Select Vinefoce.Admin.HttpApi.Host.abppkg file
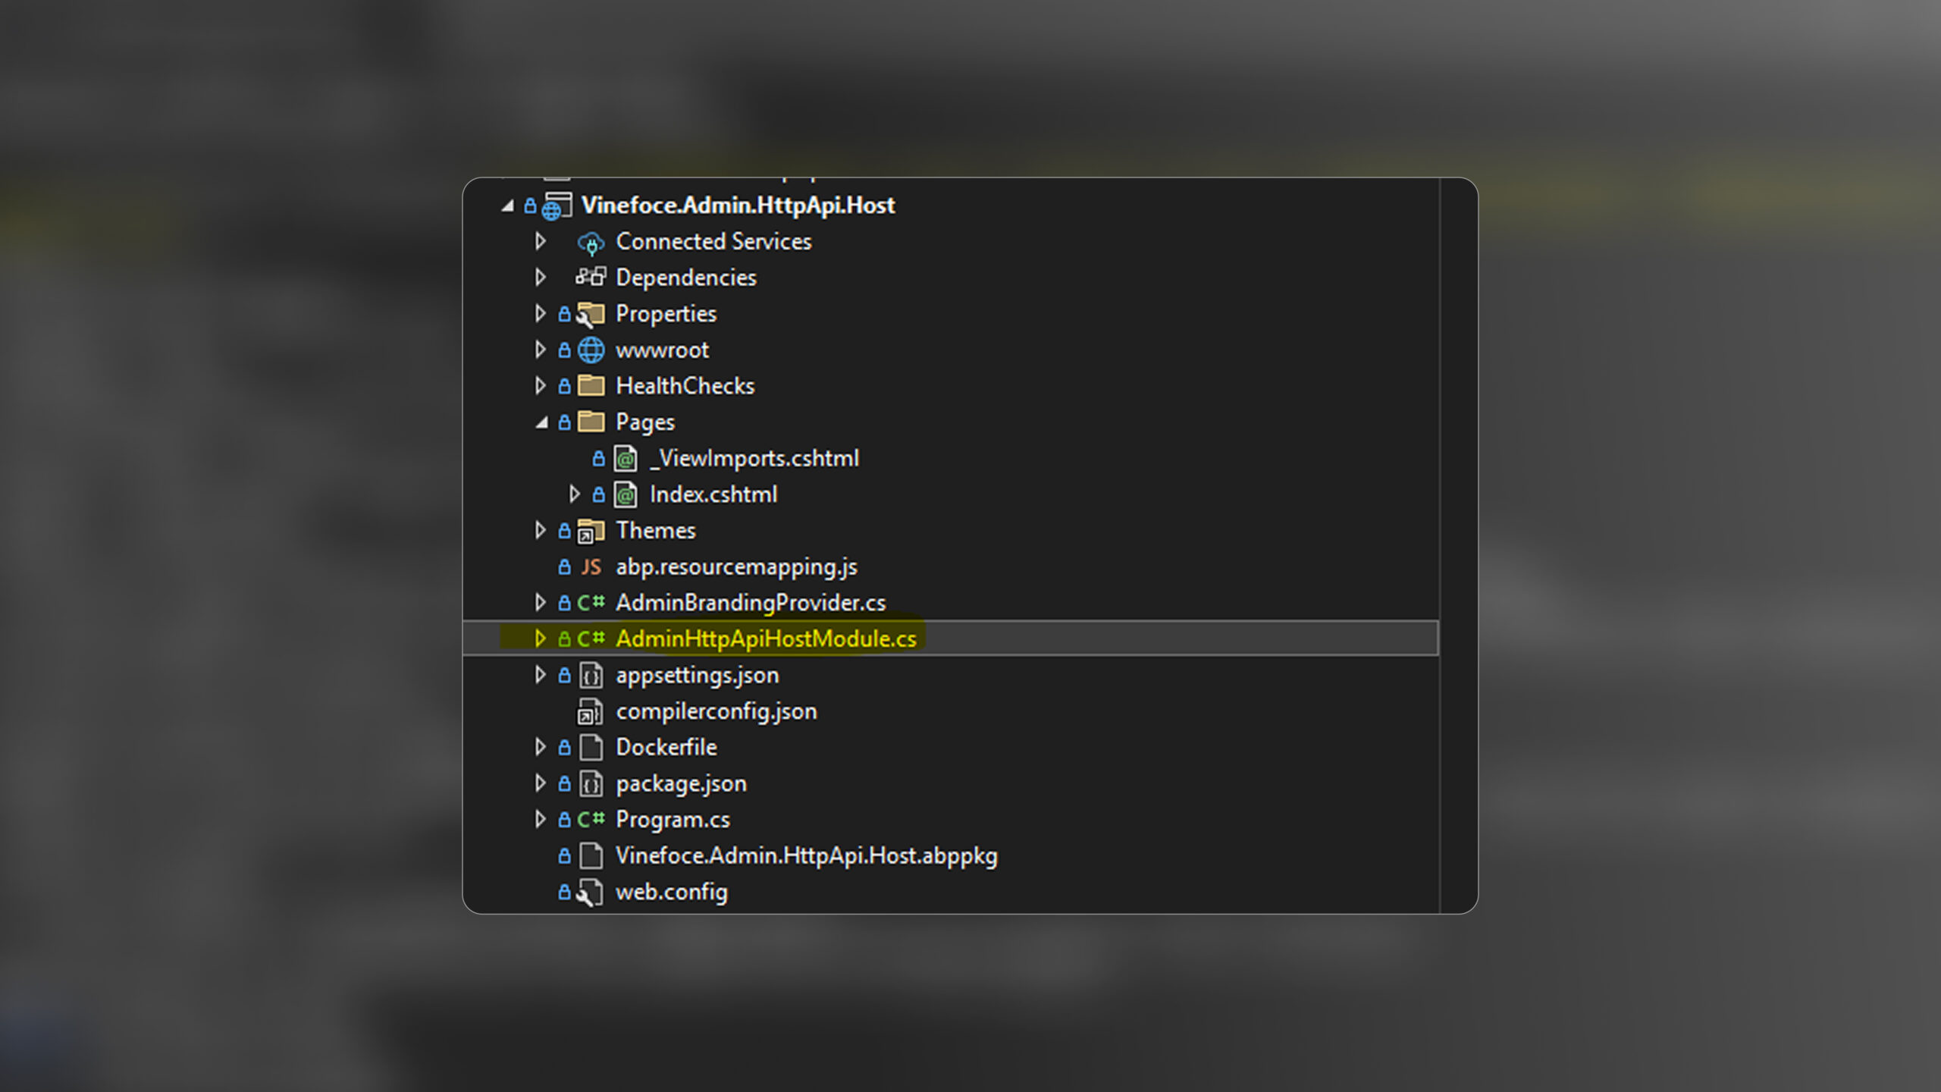1941x1092 pixels. point(807,856)
